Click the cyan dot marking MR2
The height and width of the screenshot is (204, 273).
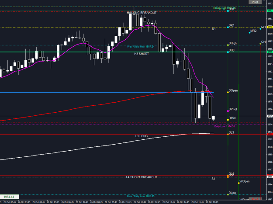tap(249, 33)
